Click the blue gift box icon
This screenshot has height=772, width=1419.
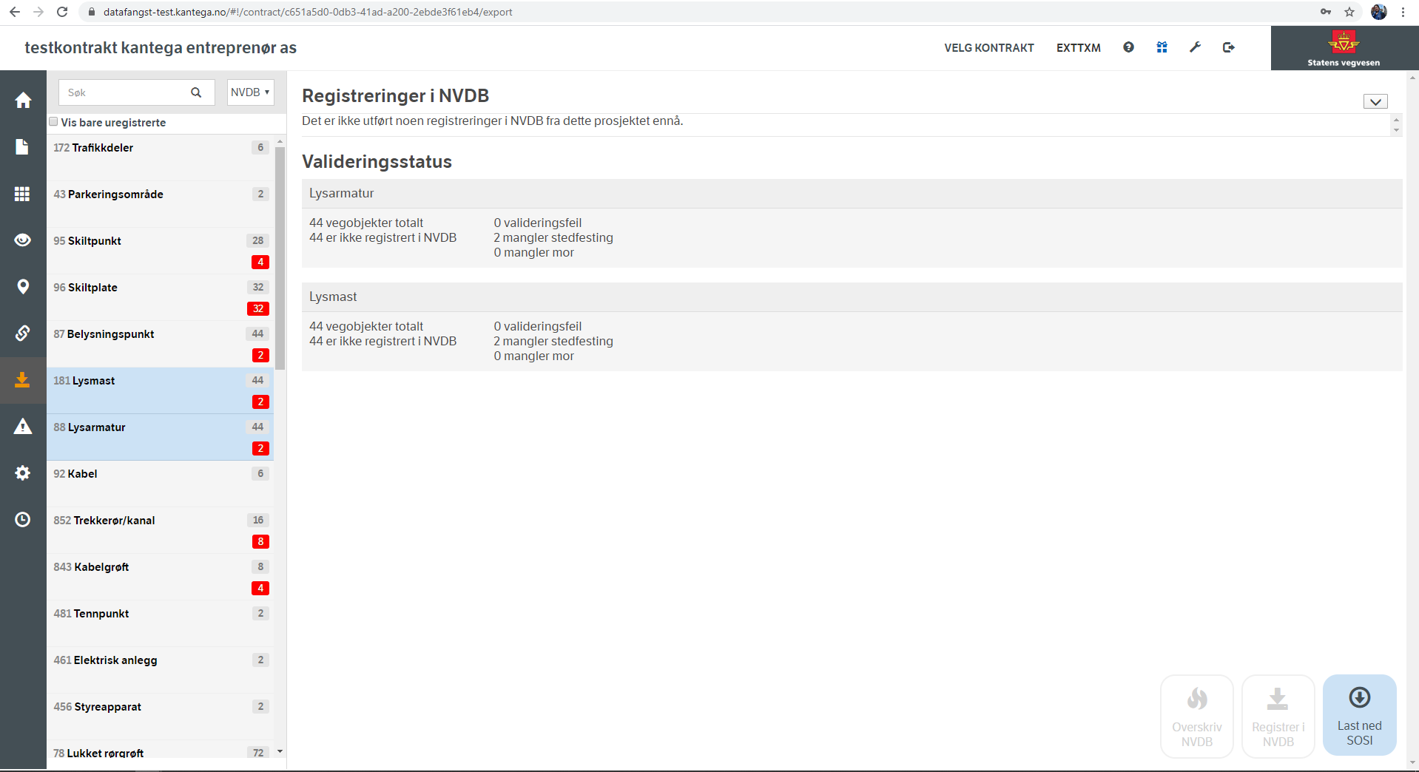coord(1162,47)
